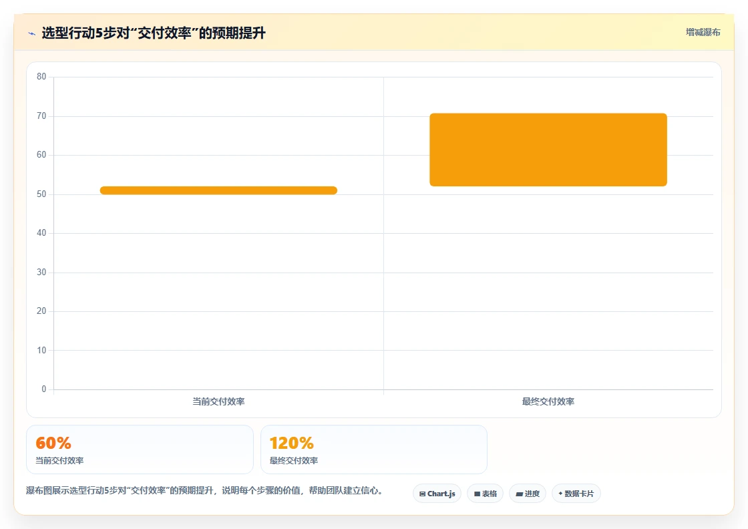Select the Chart.js tag chip
This screenshot has width=748, height=529.
(x=437, y=494)
